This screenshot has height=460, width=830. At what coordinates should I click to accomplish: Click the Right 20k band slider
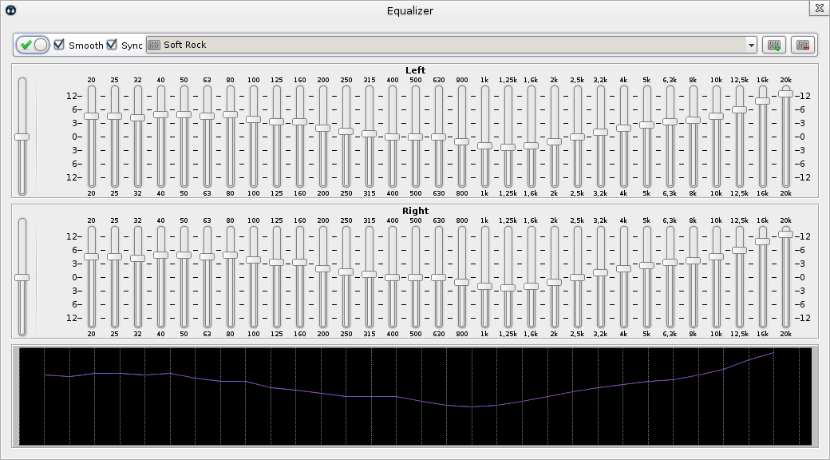tap(785, 235)
